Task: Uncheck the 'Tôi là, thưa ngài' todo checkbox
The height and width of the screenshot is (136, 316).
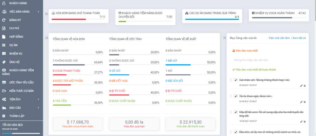Action: pos(236,96)
